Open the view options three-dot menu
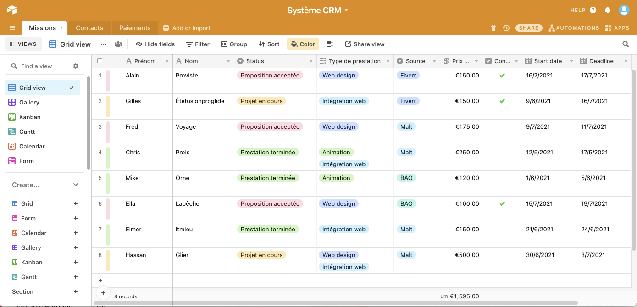 104,44
